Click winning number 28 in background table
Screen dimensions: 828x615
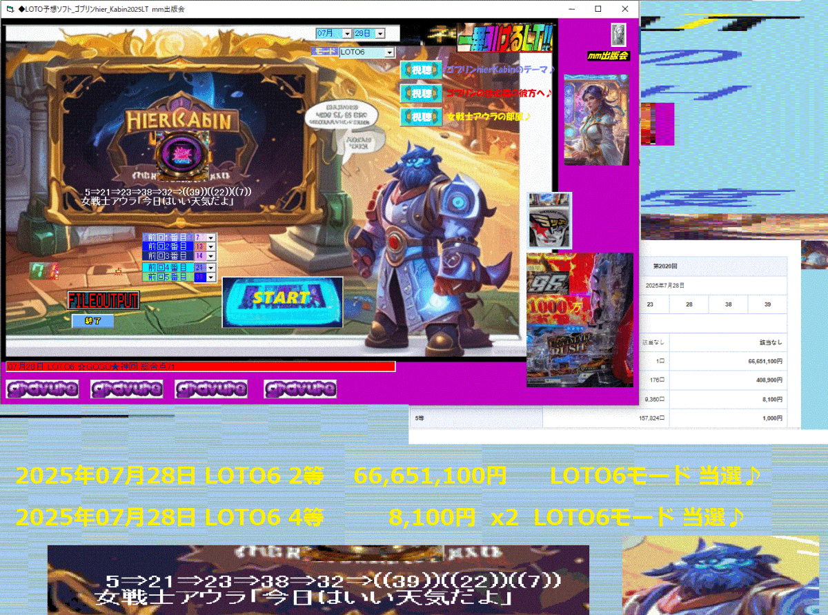[689, 304]
